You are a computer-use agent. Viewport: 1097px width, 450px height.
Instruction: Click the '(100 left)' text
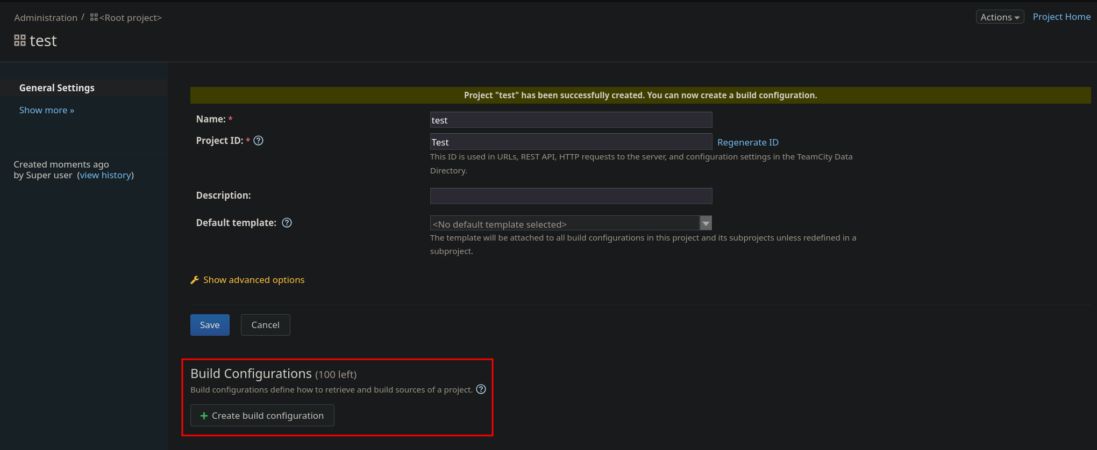click(336, 374)
